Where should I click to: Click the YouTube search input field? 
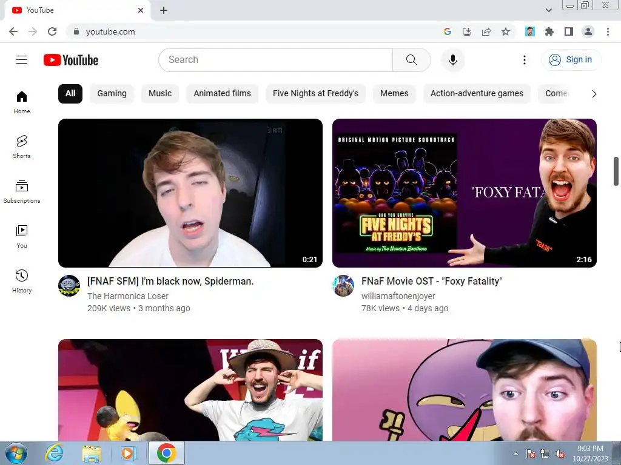click(x=276, y=60)
